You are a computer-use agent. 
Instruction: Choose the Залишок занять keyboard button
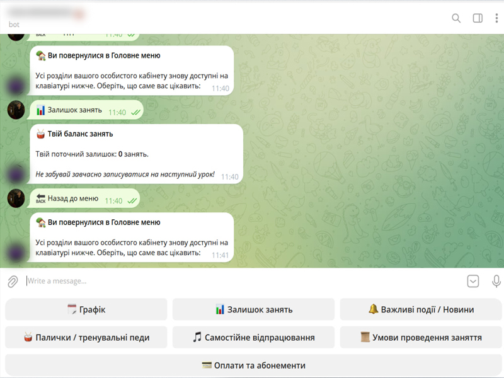254,309
